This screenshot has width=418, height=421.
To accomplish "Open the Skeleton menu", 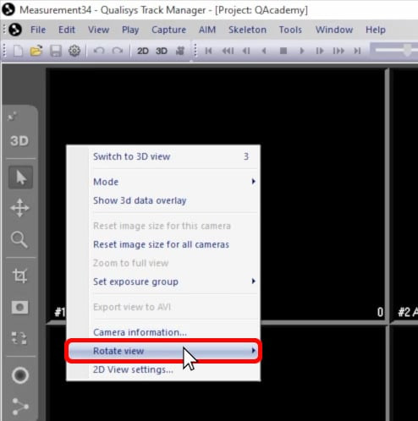I will pyautogui.click(x=247, y=30).
